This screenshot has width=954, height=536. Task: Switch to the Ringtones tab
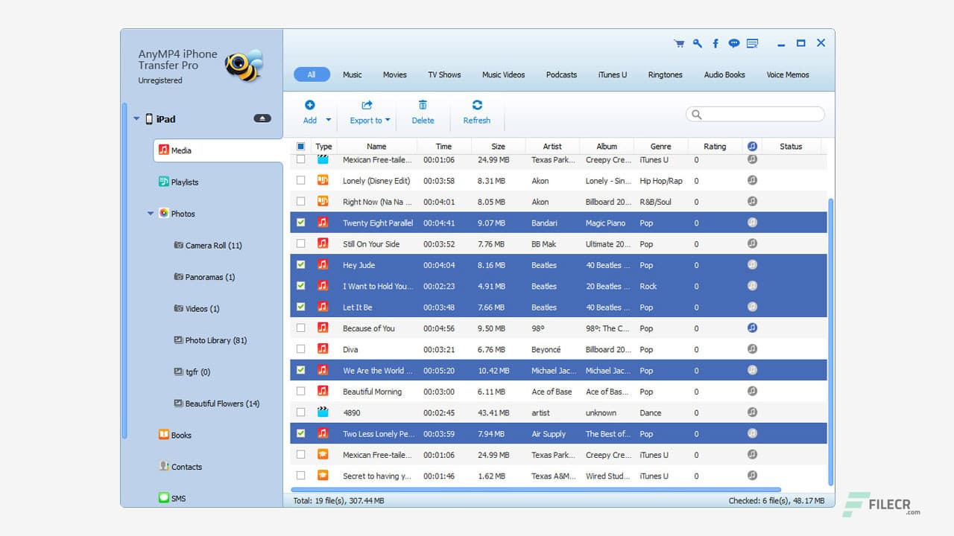point(664,74)
